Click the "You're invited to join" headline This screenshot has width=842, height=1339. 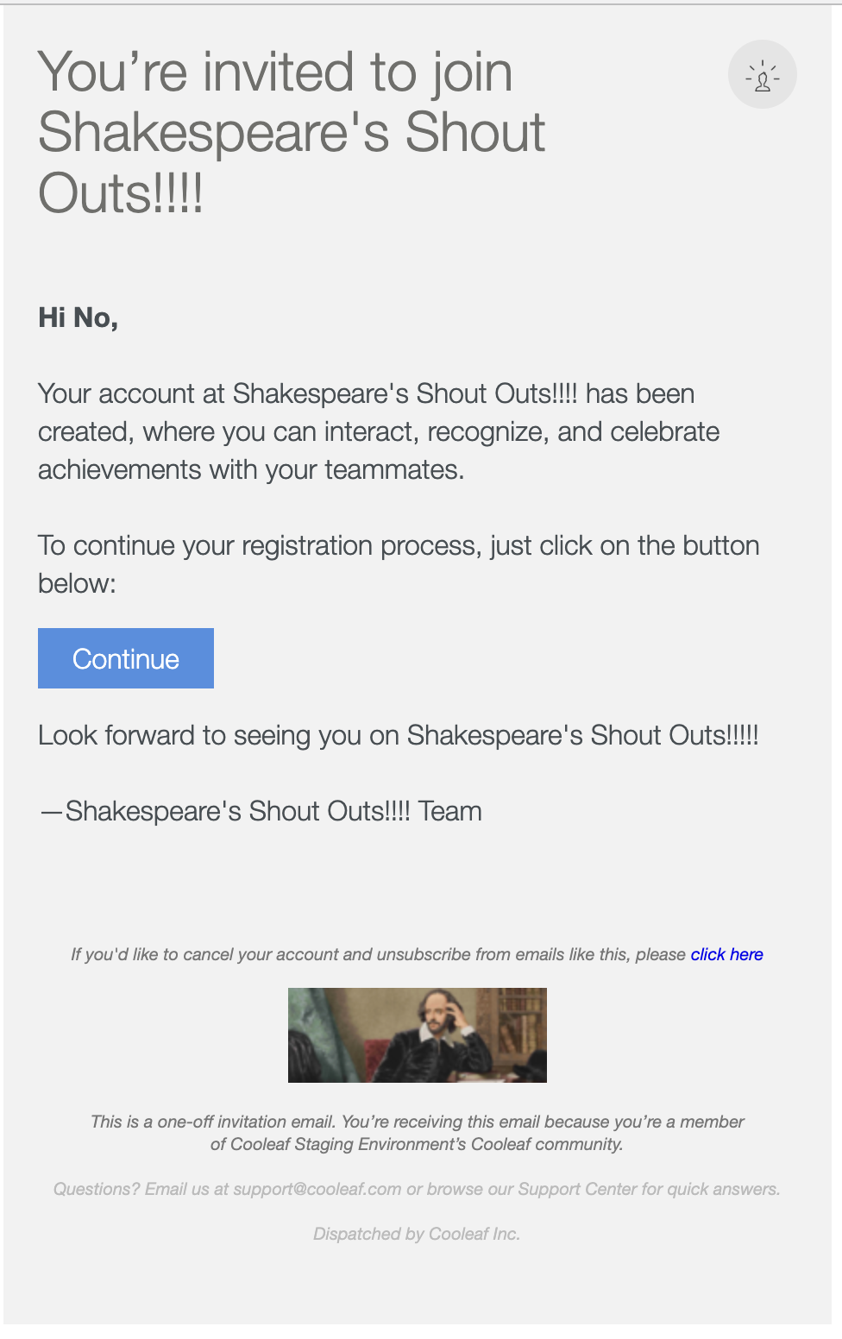click(276, 72)
